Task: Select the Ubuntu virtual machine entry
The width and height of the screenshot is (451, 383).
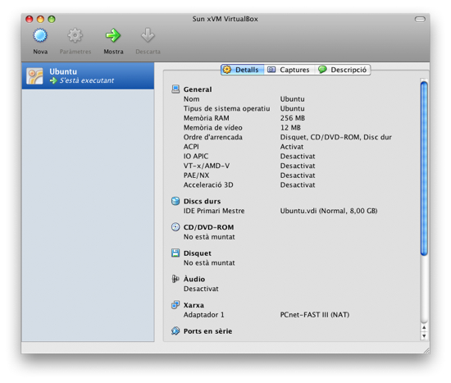Action: pos(88,76)
